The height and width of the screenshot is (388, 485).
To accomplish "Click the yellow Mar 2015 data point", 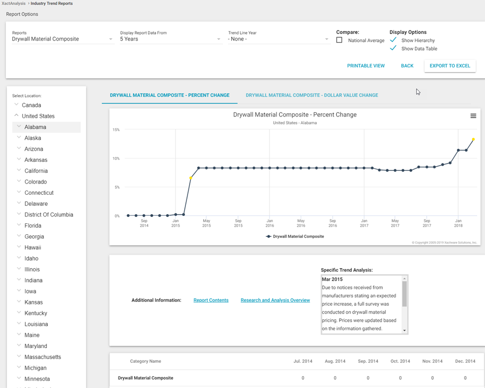I will click(191, 178).
